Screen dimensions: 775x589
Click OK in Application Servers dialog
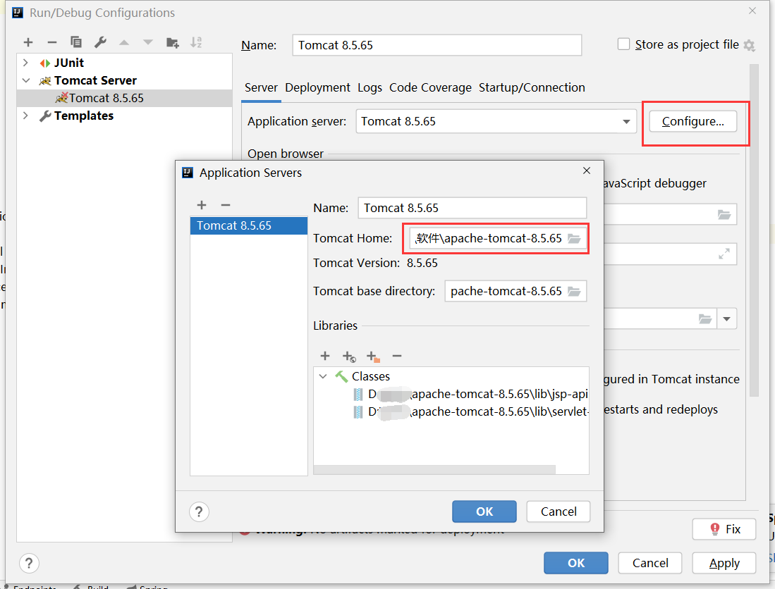click(x=484, y=512)
